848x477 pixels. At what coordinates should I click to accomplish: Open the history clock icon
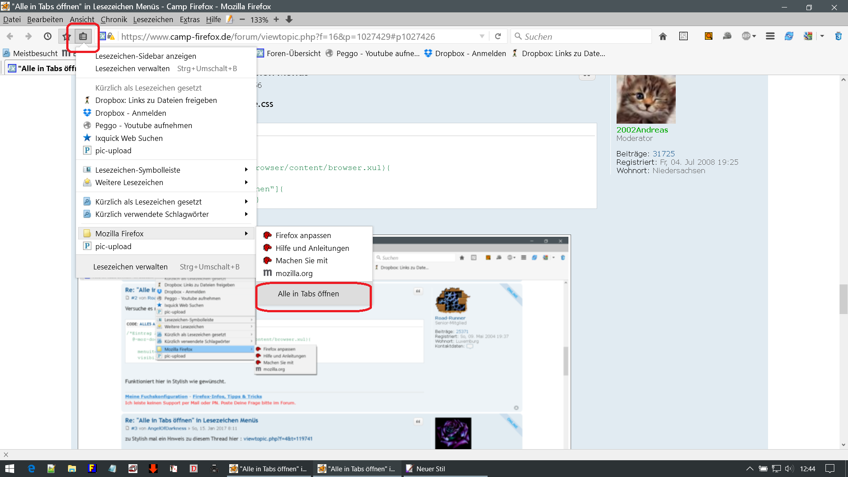[48, 37]
